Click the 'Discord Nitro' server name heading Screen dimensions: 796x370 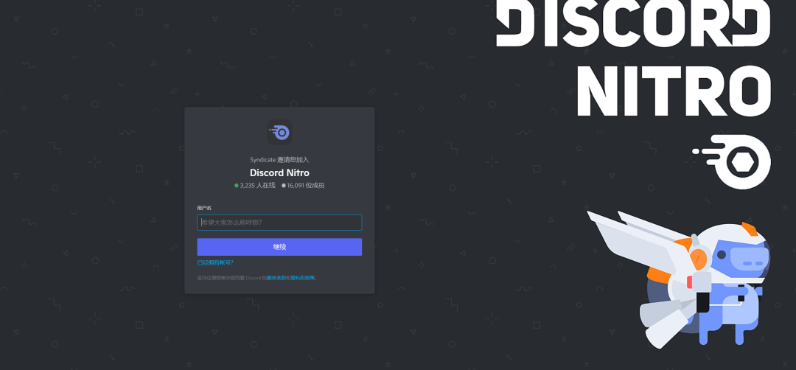coord(279,172)
